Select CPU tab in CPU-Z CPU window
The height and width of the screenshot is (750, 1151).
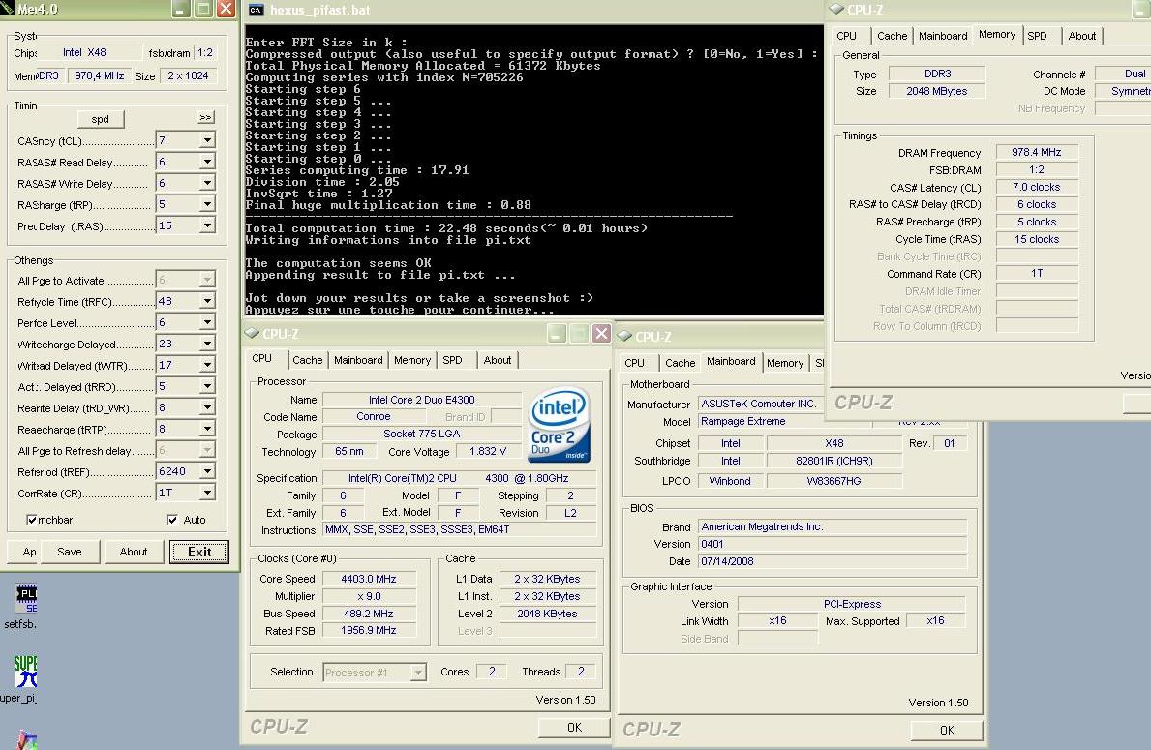pyautogui.click(x=262, y=358)
